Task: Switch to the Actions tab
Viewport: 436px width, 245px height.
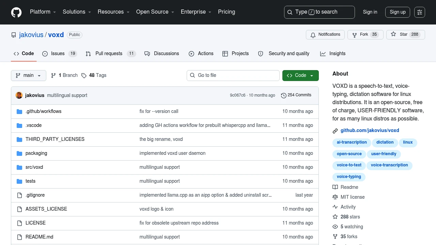Action: pyautogui.click(x=201, y=54)
